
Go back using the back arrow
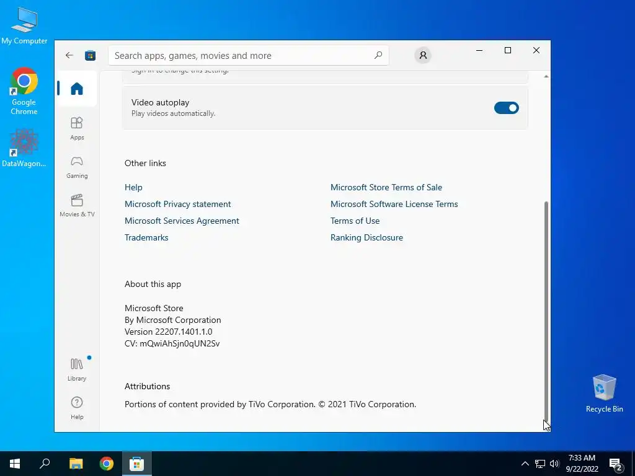(69, 55)
